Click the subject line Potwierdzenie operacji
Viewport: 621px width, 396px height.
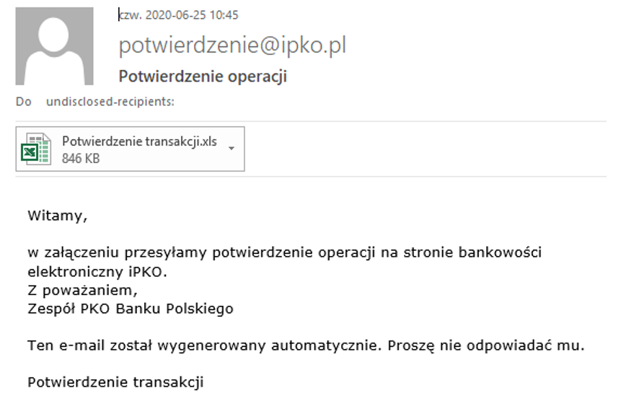point(203,76)
